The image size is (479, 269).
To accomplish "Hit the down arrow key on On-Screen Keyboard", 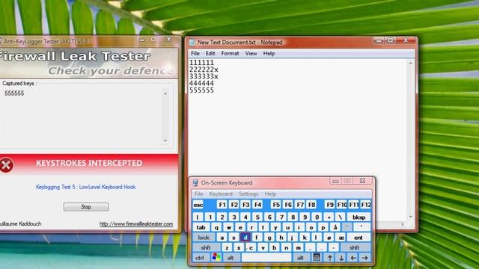I will pos(341,258).
